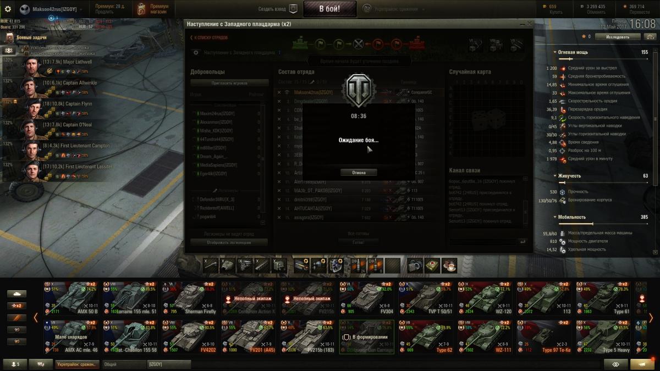Toggle the orange stripe filter in the carousel
This screenshot has height=371, width=660.
[x=16, y=318]
